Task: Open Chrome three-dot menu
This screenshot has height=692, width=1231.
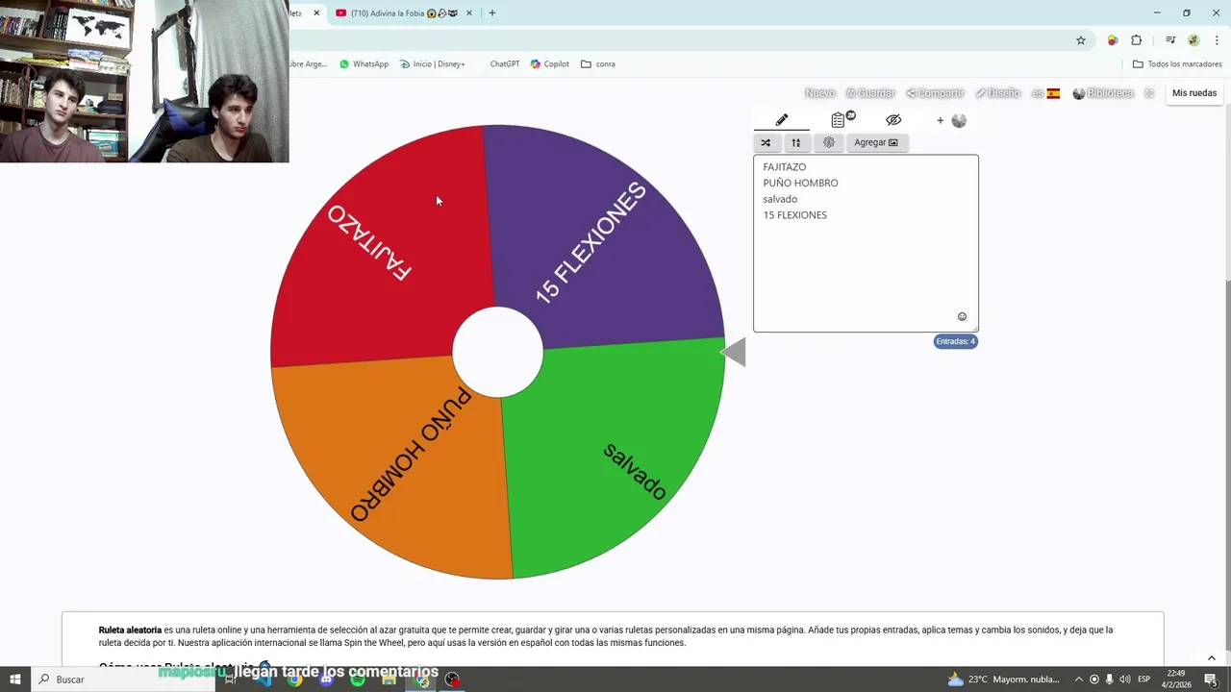Action: pos(1217,40)
